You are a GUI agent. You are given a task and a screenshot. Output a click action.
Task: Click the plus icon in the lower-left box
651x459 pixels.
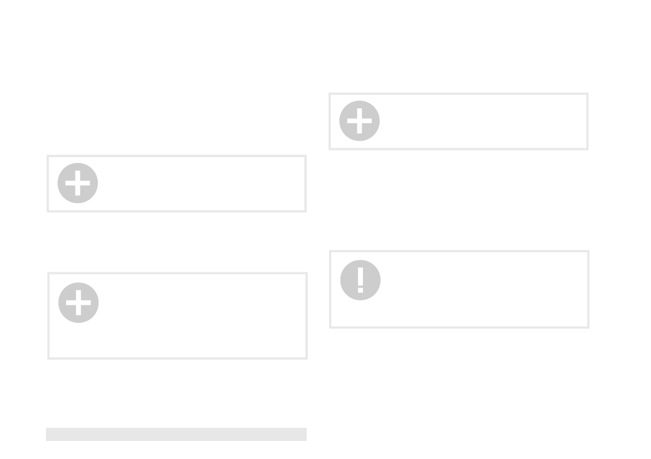click(x=79, y=303)
